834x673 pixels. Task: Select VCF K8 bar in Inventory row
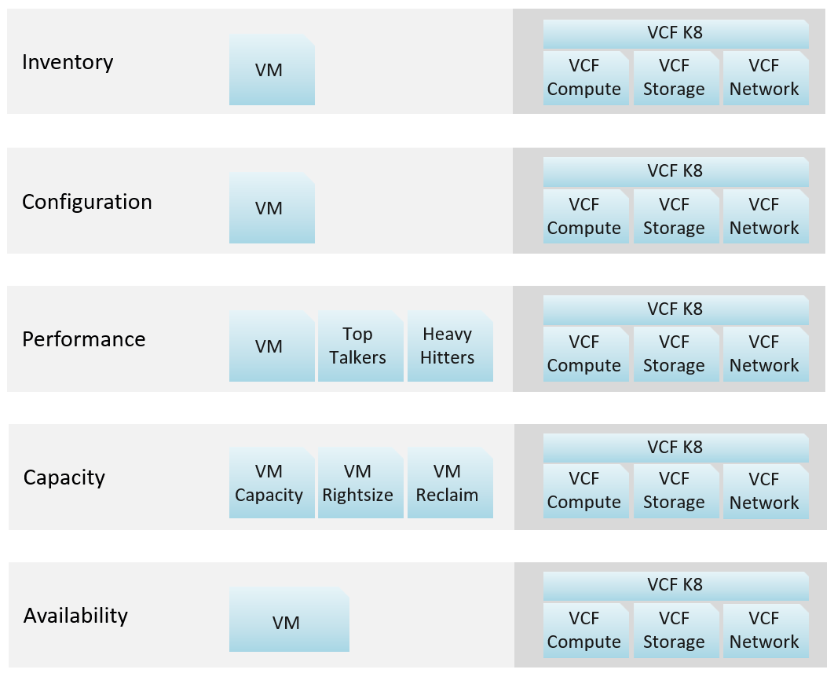[x=676, y=34]
